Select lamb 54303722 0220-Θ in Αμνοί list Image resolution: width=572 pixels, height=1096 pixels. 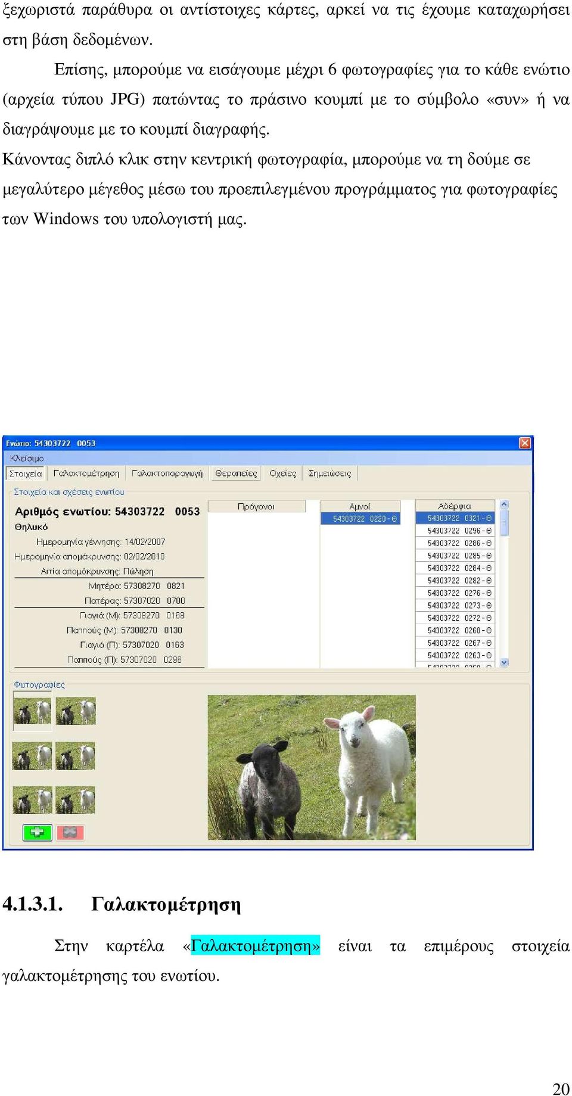pyautogui.click(x=360, y=519)
